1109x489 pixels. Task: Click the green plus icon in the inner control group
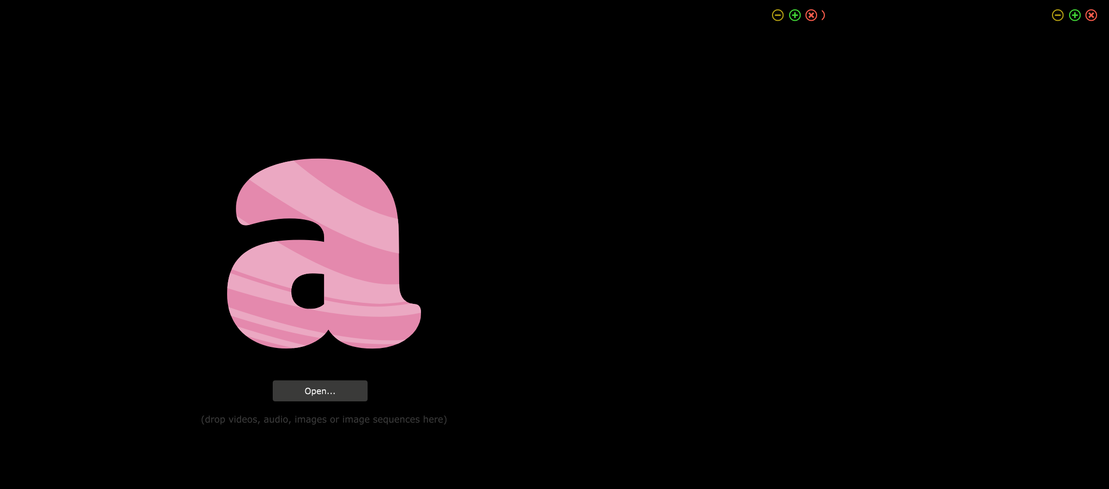point(795,16)
